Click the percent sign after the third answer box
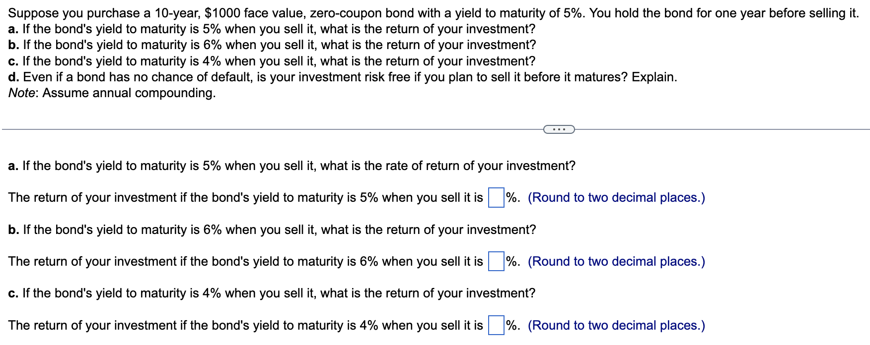 (510, 325)
